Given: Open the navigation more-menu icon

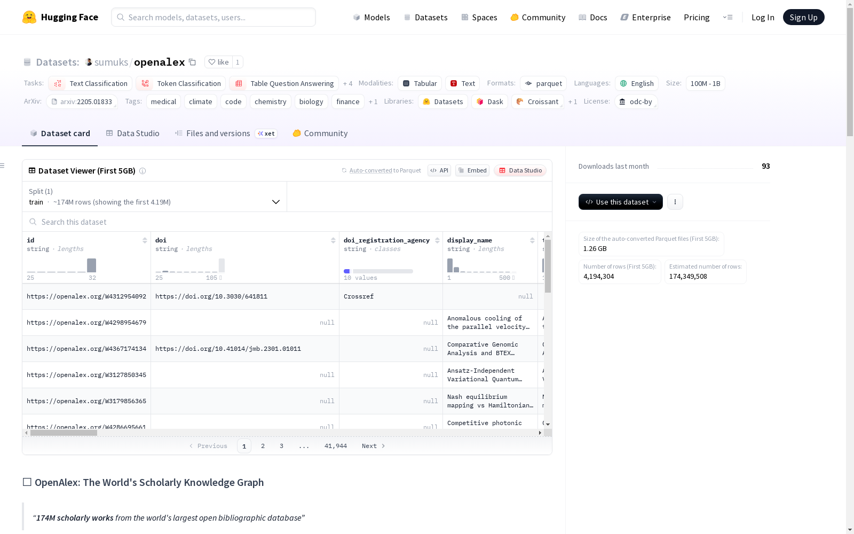Looking at the screenshot, I should tap(728, 17).
